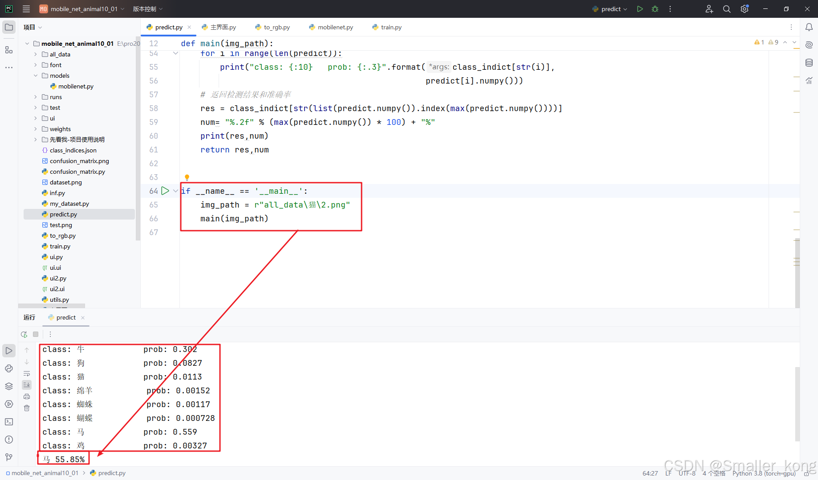Screen dimensions: 818x480
Task: Select train.py in the project tree
Action: (60, 246)
